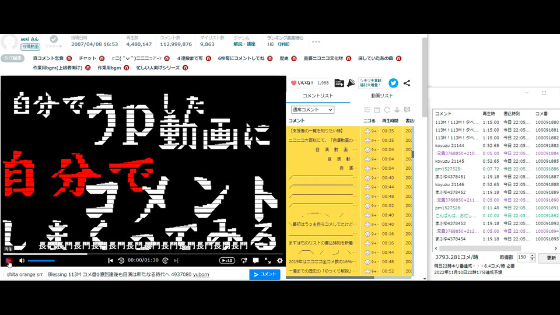Toggle loop playback icon in the player
Image resolution: width=560 pixels, height=315 pixels.
click(244, 260)
